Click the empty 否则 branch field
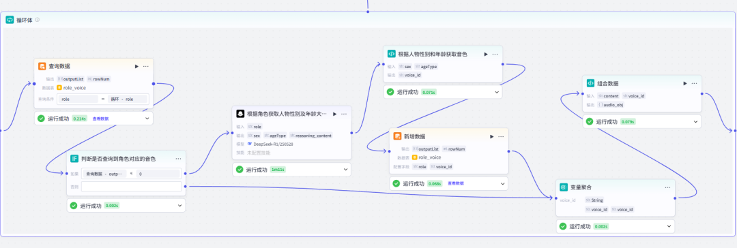Viewport: 737px width, 248px height. pos(131,187)
